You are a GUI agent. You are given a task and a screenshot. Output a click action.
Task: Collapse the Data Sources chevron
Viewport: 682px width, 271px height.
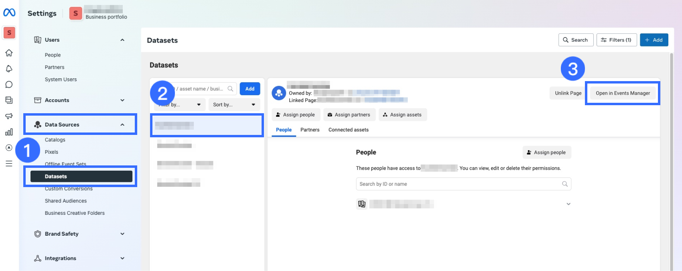122,124
